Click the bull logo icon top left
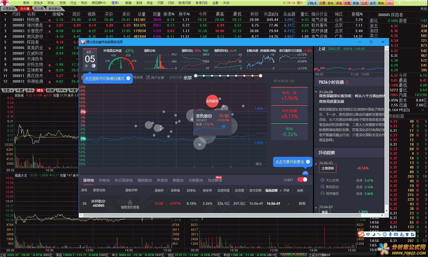428x257 pixels. [5, 3]
